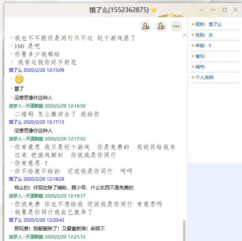Select the message '100 是吧'
The height and width of the screenshot is (241, 242).
[27, 46]
